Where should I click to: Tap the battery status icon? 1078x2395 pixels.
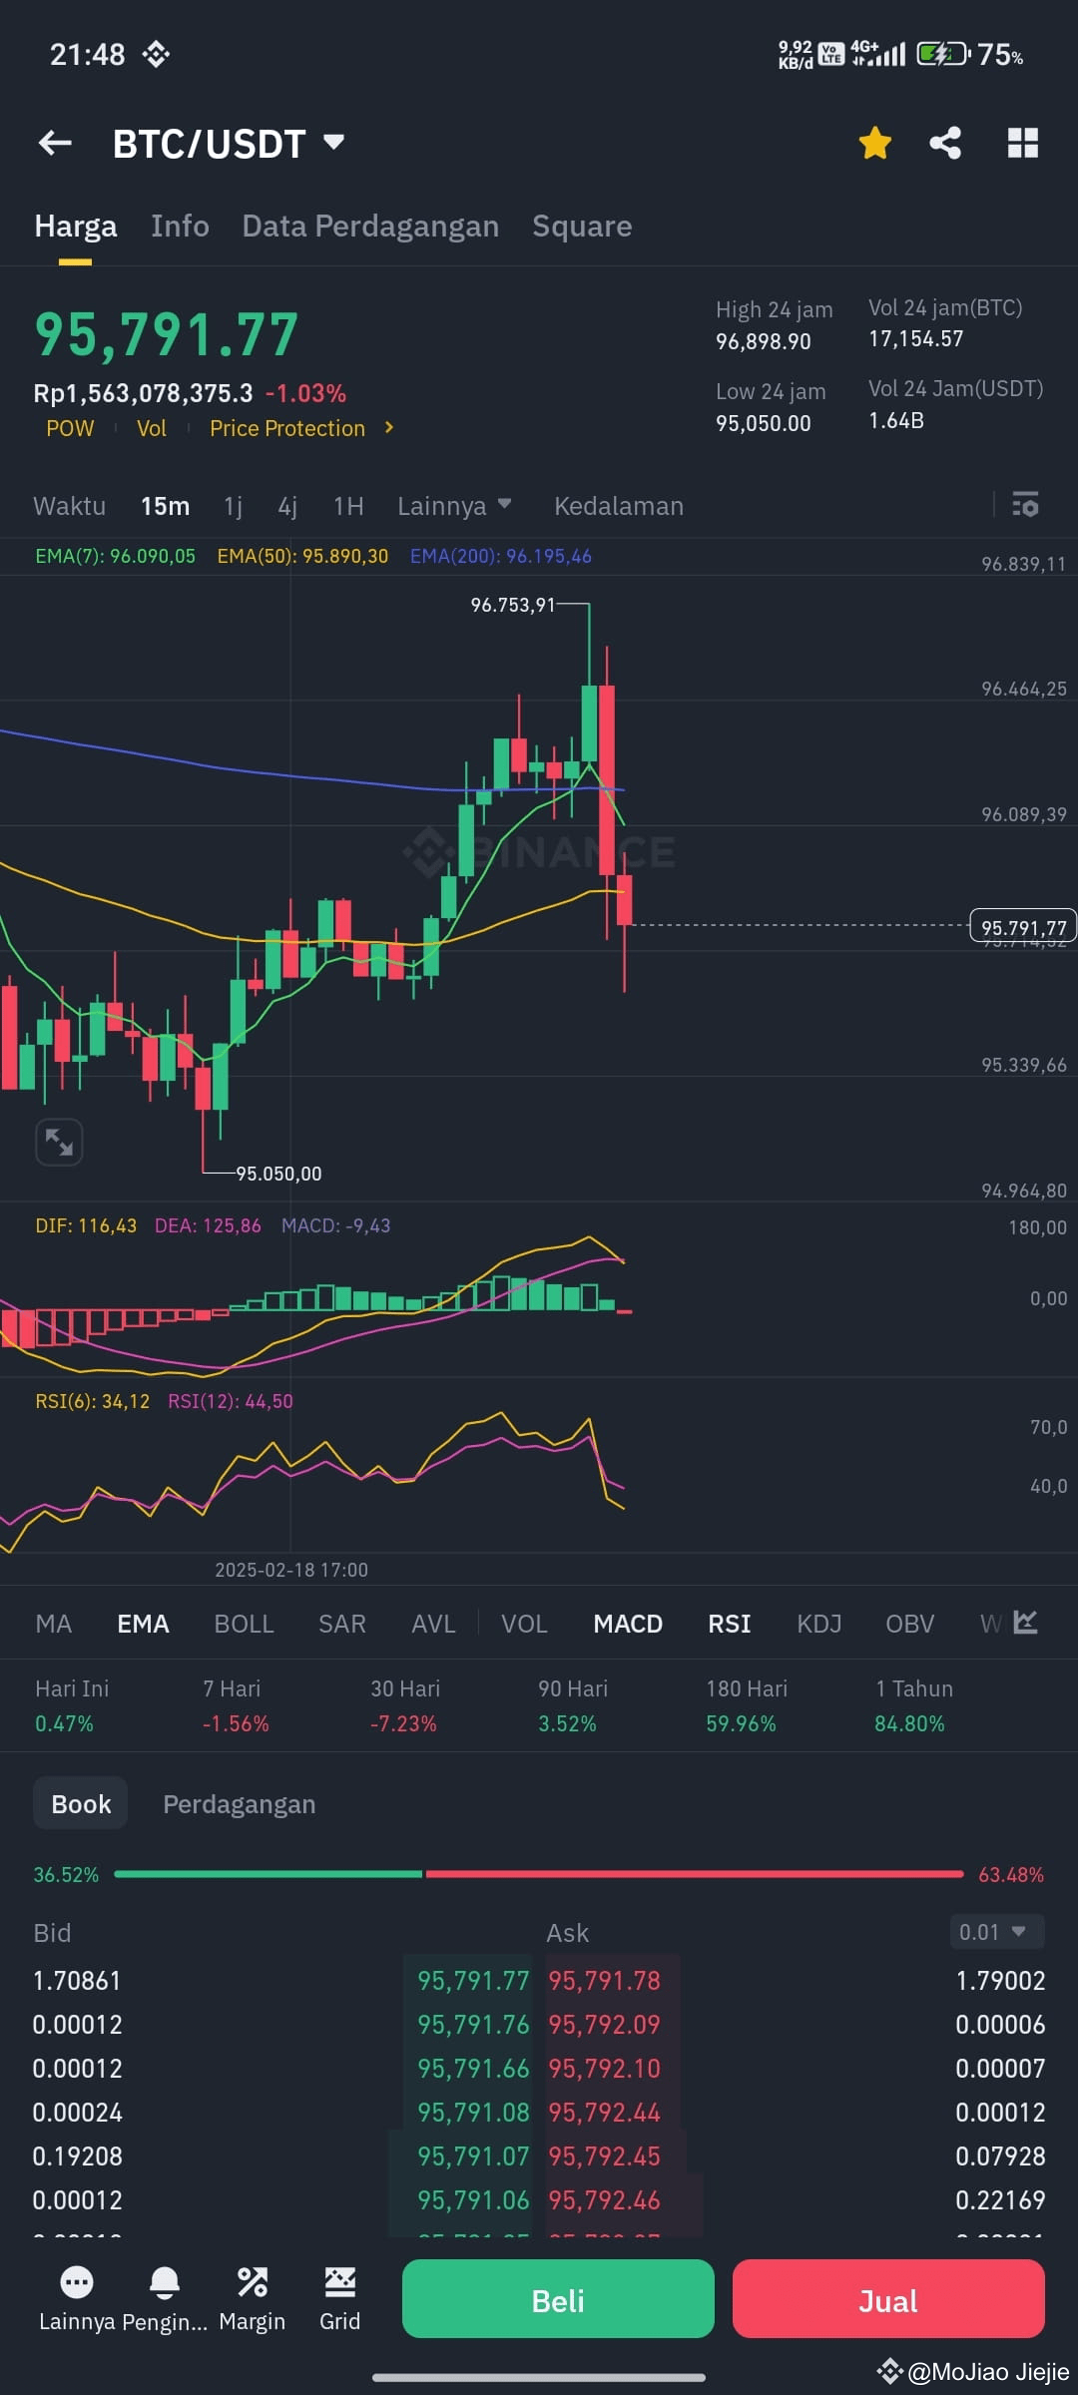coord(942,54)
